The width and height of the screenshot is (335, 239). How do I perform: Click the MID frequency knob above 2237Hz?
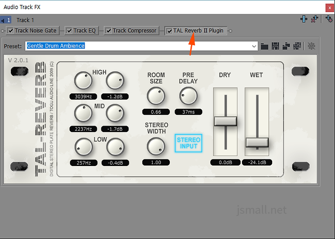point(83,113)
